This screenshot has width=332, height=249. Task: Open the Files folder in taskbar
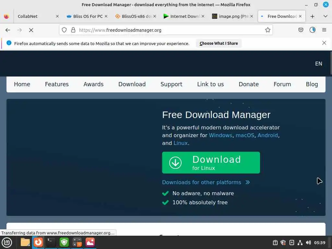pos(25,242)
